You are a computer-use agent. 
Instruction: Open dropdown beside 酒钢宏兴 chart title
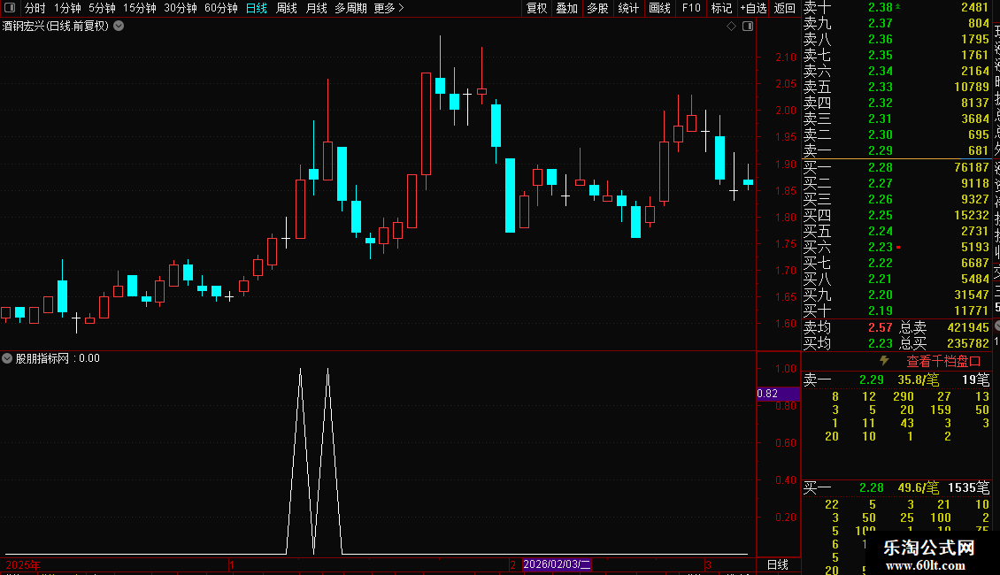[x=119, y=27]
